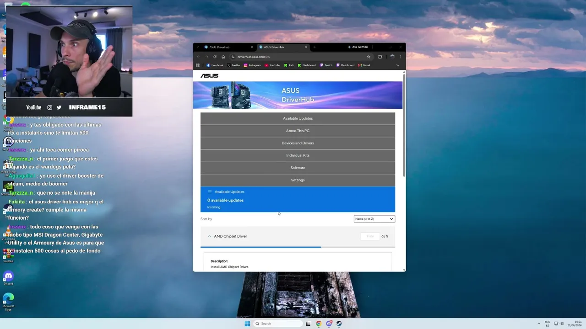586x329 pixels.
Task: Click the "Install AMD Chipset Driver." description text
Action: coord(229,267)
